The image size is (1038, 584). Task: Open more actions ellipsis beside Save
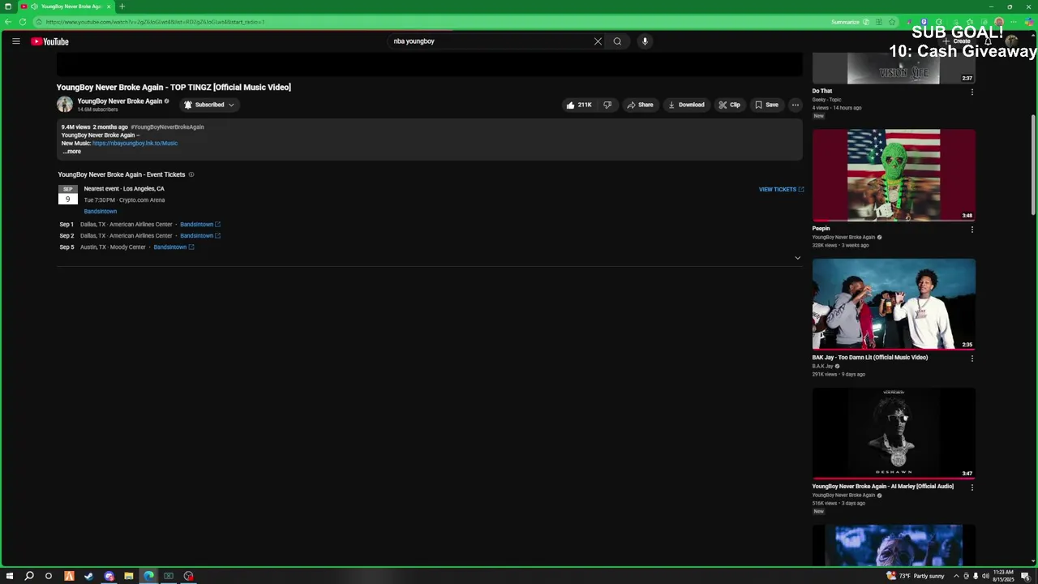point(796,105)
